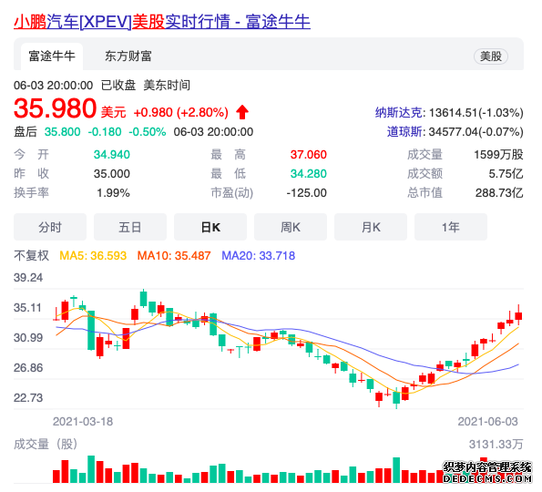Screen dimensions: 542x492
Task: Click the MA10 indicator label
Action: pos(174,255)
